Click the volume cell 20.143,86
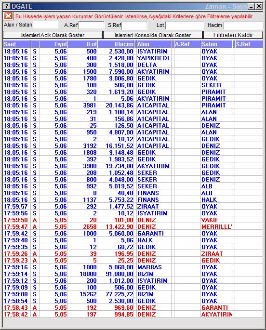 tap(120, 105)
